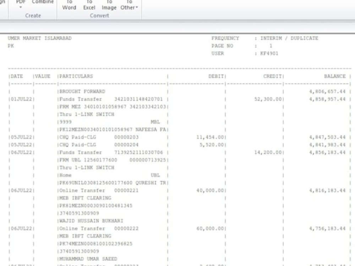Click the 'BALANCE' column header
The height and width of the screenshot is (266, 355).
coord(335,76)
